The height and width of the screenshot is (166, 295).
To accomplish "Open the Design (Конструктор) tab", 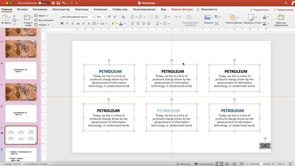I will 61,9.
